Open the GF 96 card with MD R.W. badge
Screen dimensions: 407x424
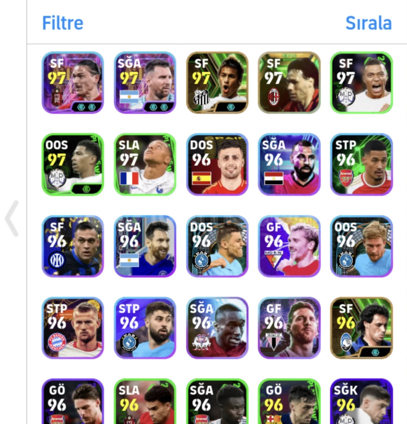point(289,246)
